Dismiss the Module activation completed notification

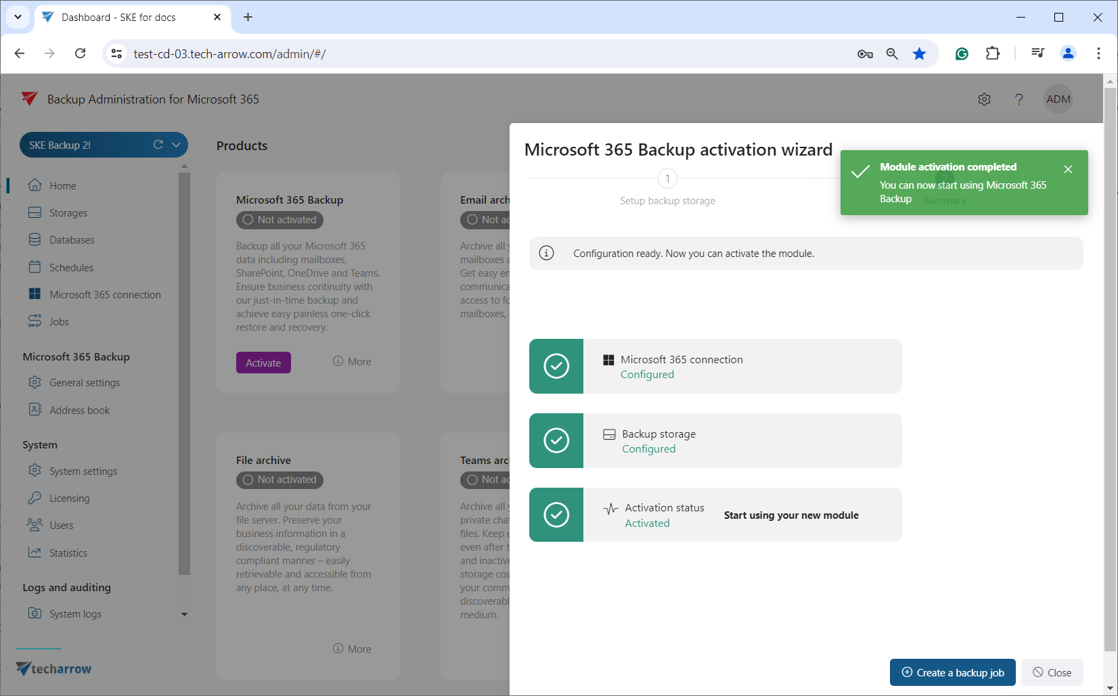1067,169
